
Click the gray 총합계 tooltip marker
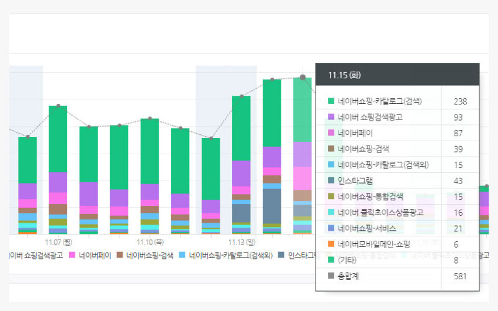point(331,276)
